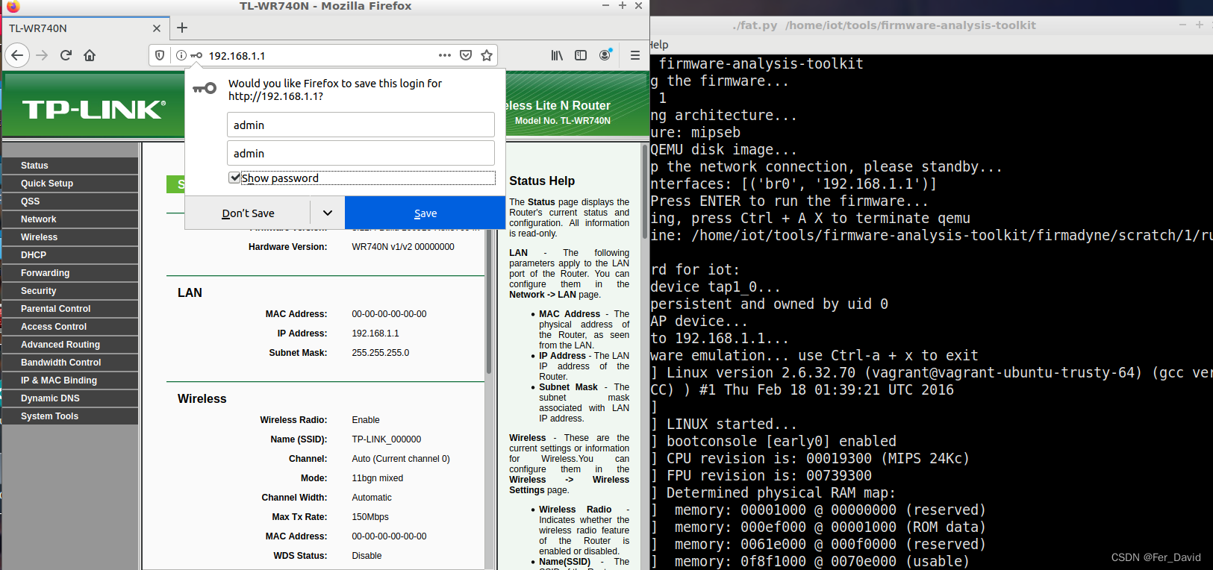
Task: Click Don't Save in the login prompt
Action: [x=248, y=213]
